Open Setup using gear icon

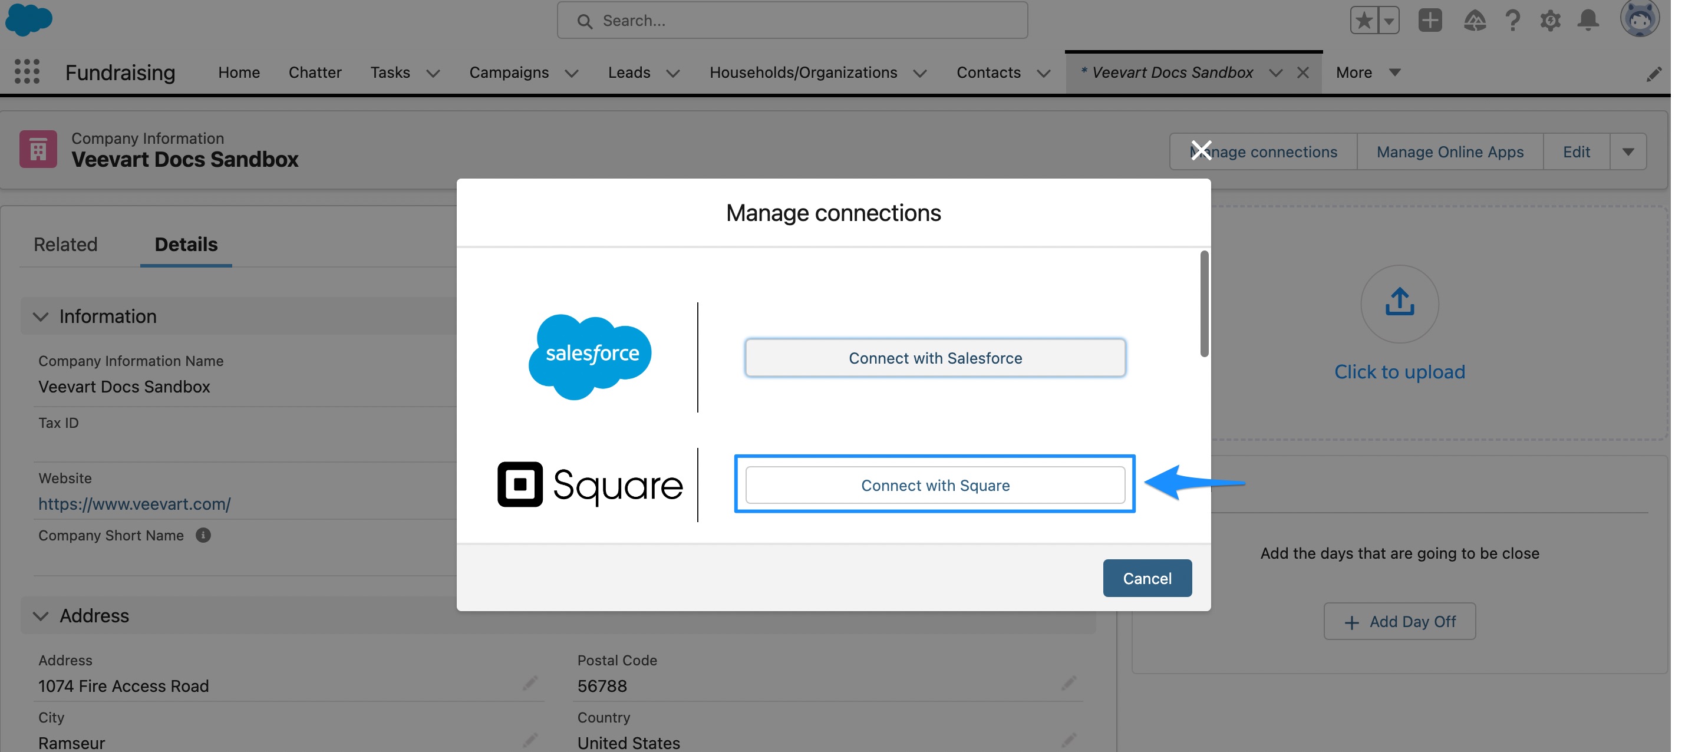[1551, 21]
